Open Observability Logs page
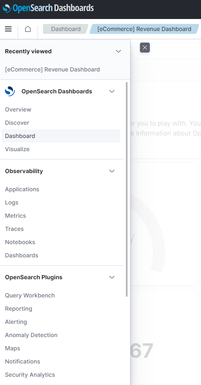The image size is (201, 385). coord(12,202)
